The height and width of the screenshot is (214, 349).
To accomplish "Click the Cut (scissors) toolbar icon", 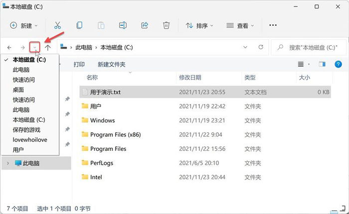I will click(57, 25).
